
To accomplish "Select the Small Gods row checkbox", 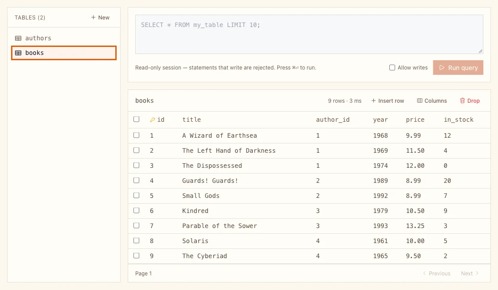I will (136, 195).
